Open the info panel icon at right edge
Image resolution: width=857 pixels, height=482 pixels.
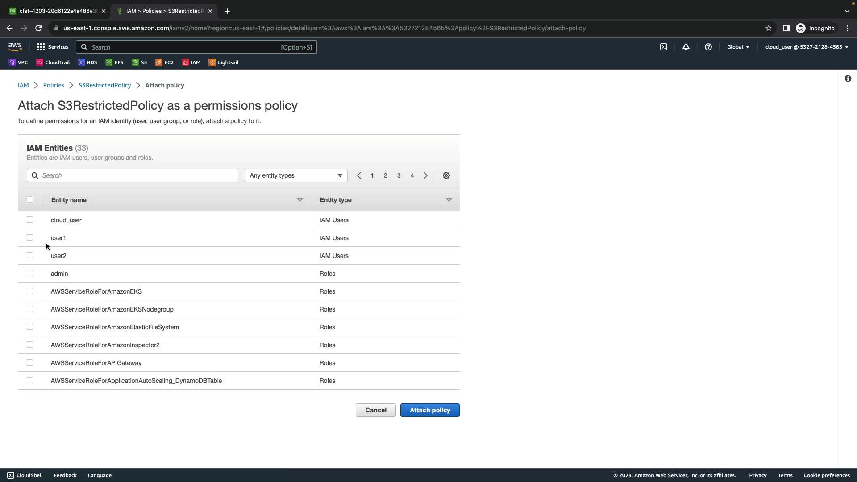[848, 79]
